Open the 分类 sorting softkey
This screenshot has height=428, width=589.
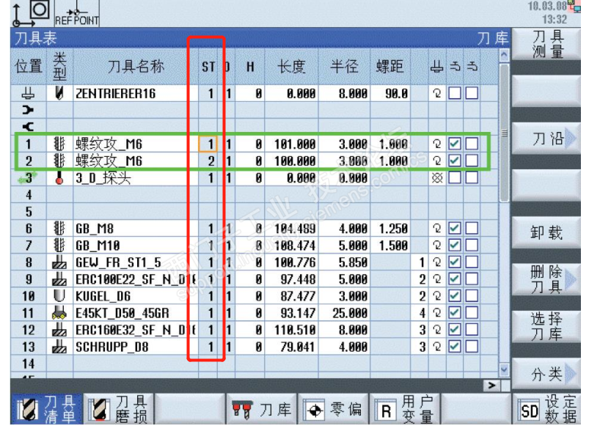pyautogui.click(x=546, y=374)
